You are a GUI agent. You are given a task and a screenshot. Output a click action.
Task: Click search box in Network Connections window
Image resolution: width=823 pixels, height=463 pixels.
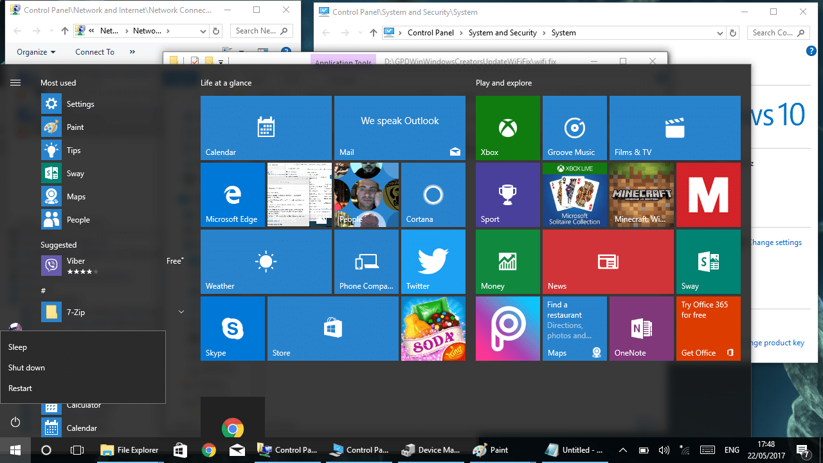[x=260, y=31]
